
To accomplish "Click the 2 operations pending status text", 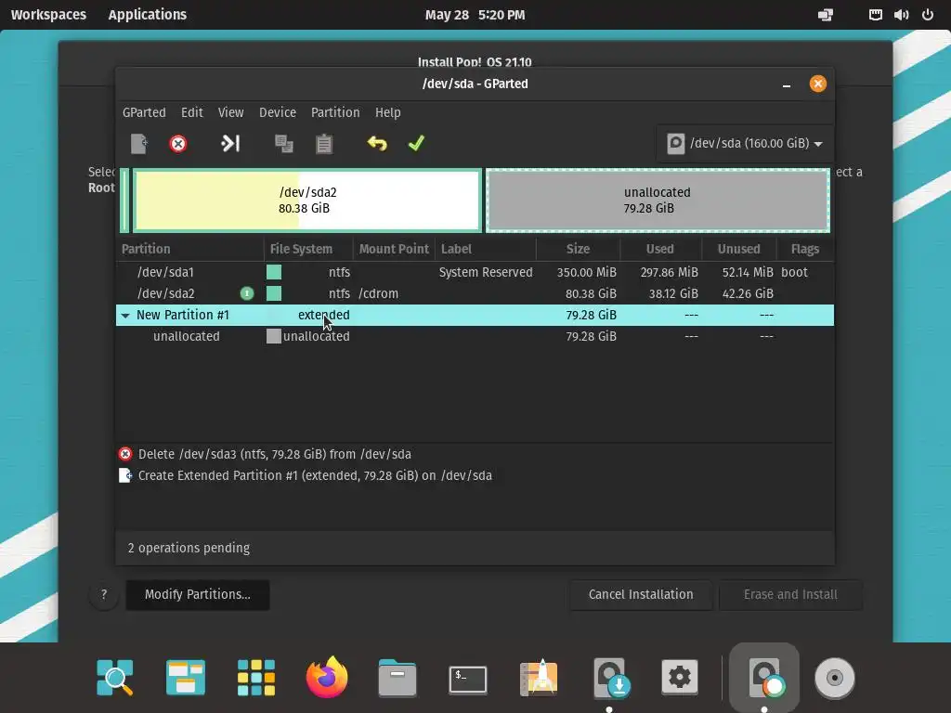I will tap(189, 548).
